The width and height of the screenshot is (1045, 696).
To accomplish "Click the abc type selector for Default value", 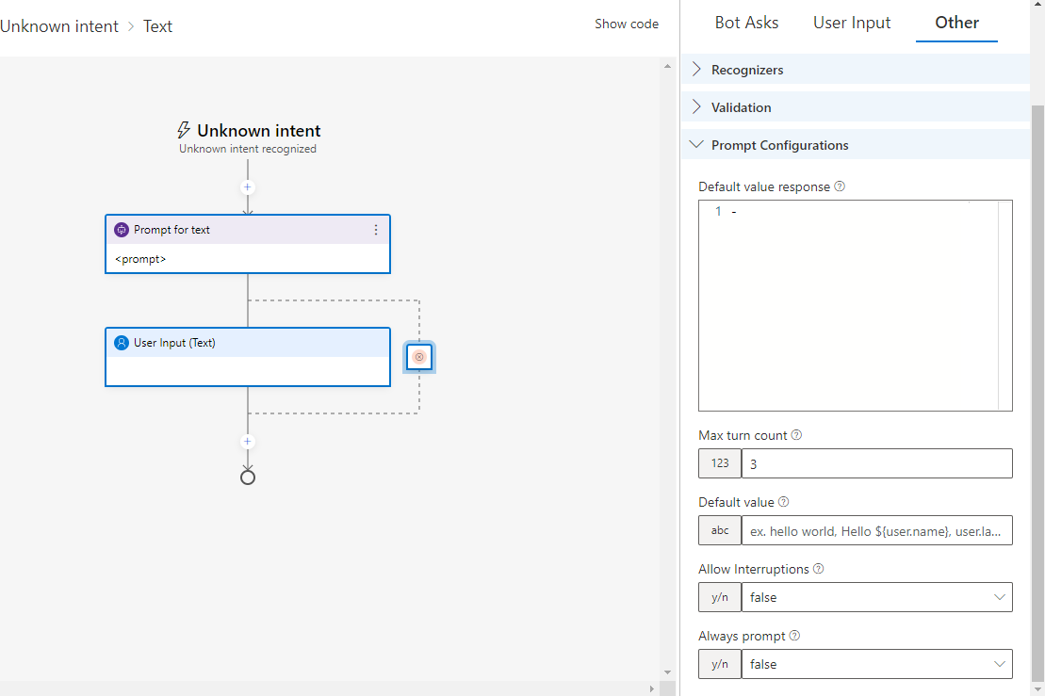I will tap(720, 530).
